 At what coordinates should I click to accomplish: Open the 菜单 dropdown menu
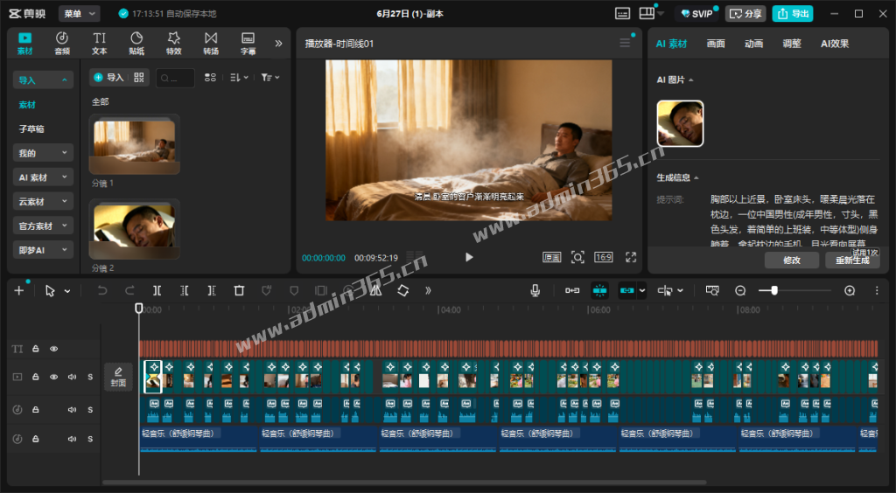(x=79, y=14)
